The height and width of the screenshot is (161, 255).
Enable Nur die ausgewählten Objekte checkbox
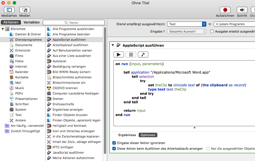click(x=208, y=149)
